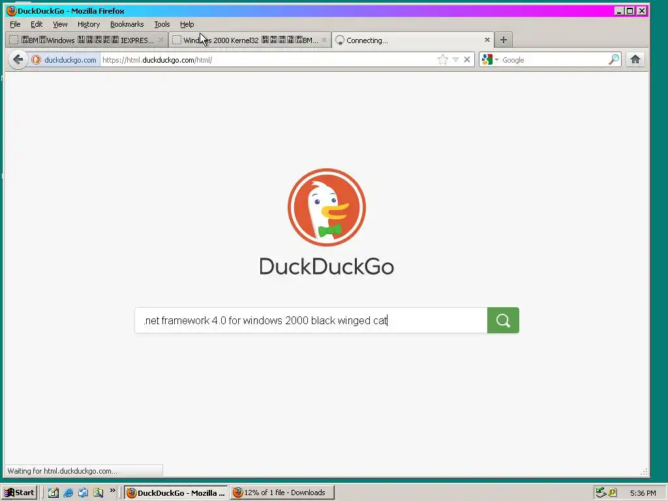The height and width of the screenshot is (501, 668).
Task: Maximize the Firefox window
Action: [x=630, y=10]
